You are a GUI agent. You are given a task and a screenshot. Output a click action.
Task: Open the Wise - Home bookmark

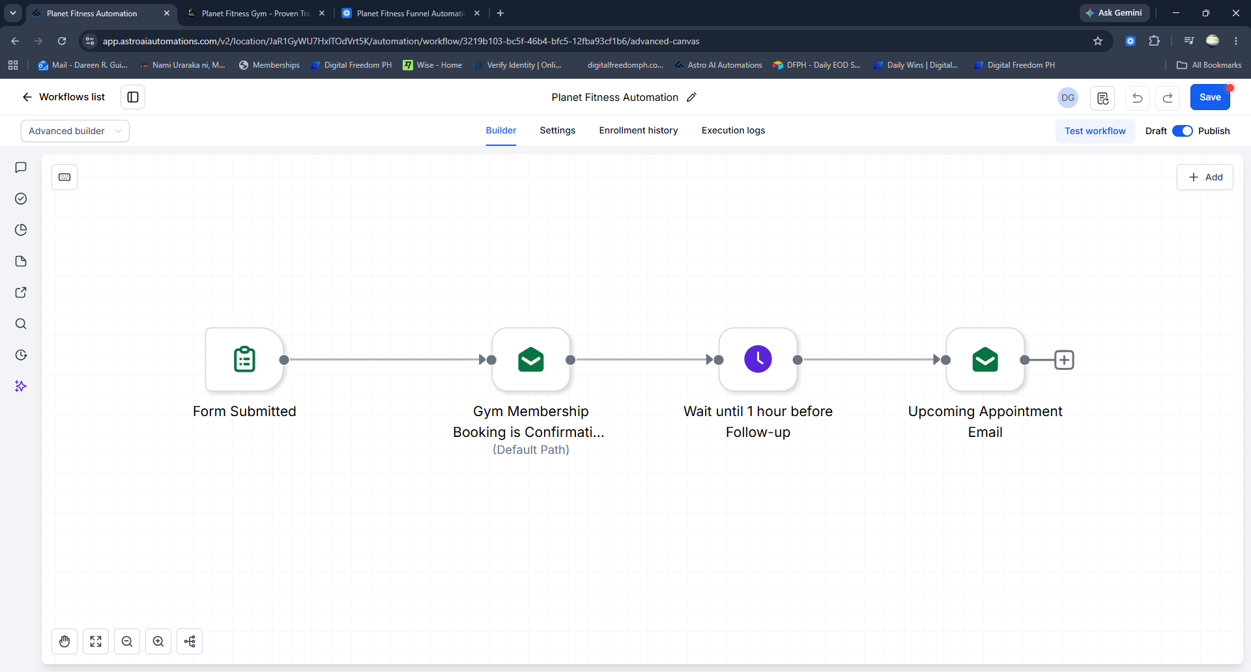pos(433,65)
